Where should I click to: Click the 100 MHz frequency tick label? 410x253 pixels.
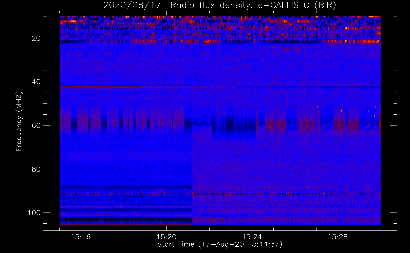34,213
